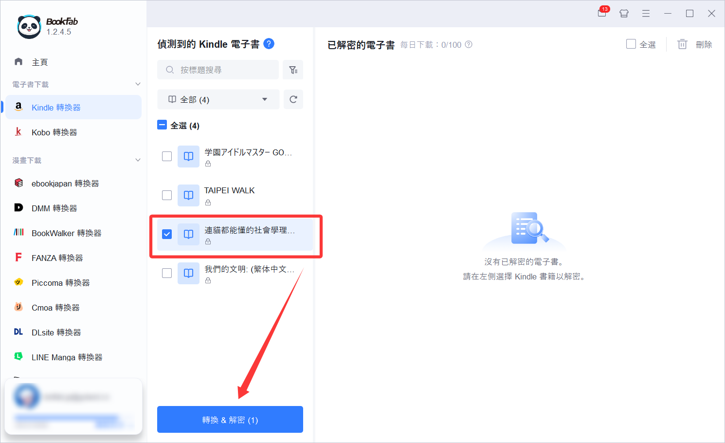Click the filter icon next to search box

point(293,70)
